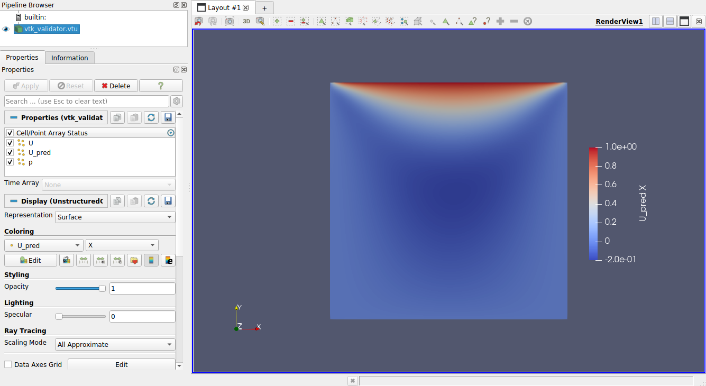Click rescale to custom range icon

(100, 260)
